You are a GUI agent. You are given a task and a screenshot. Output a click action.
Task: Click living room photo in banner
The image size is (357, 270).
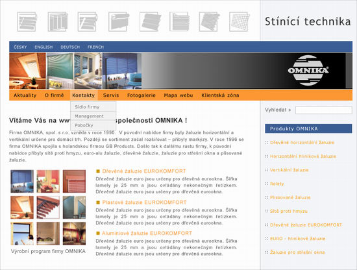[x=88, y=71]
